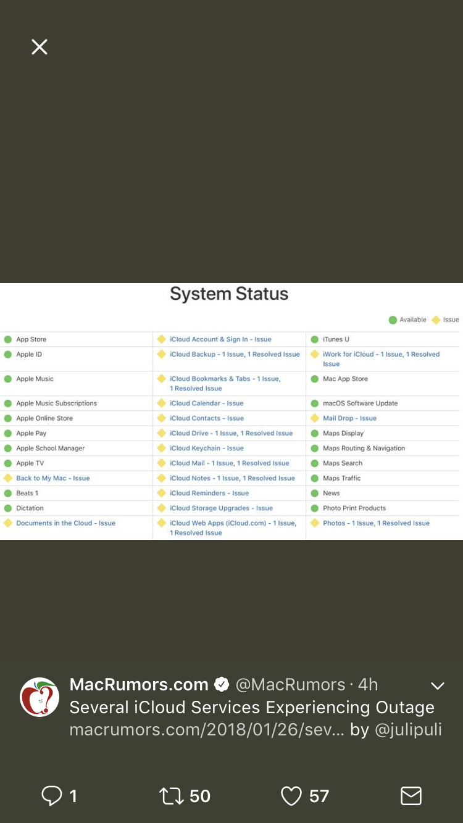Open the MacRumors apple logo avatar
The height and width of the screenshot is (823, 463).
click(x=40, y=697)
